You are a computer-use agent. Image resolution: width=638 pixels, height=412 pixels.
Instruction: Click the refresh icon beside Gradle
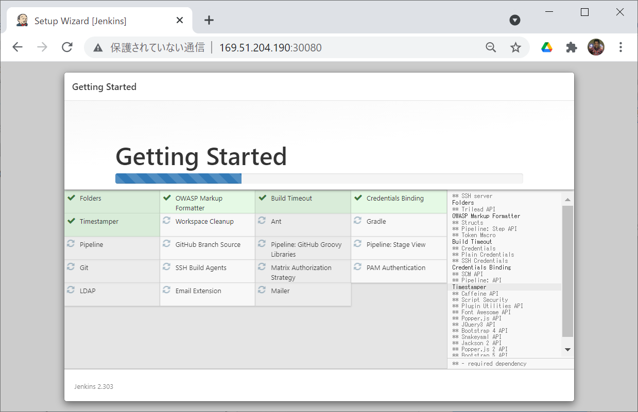pyautogui.click(x=358, y=221)
